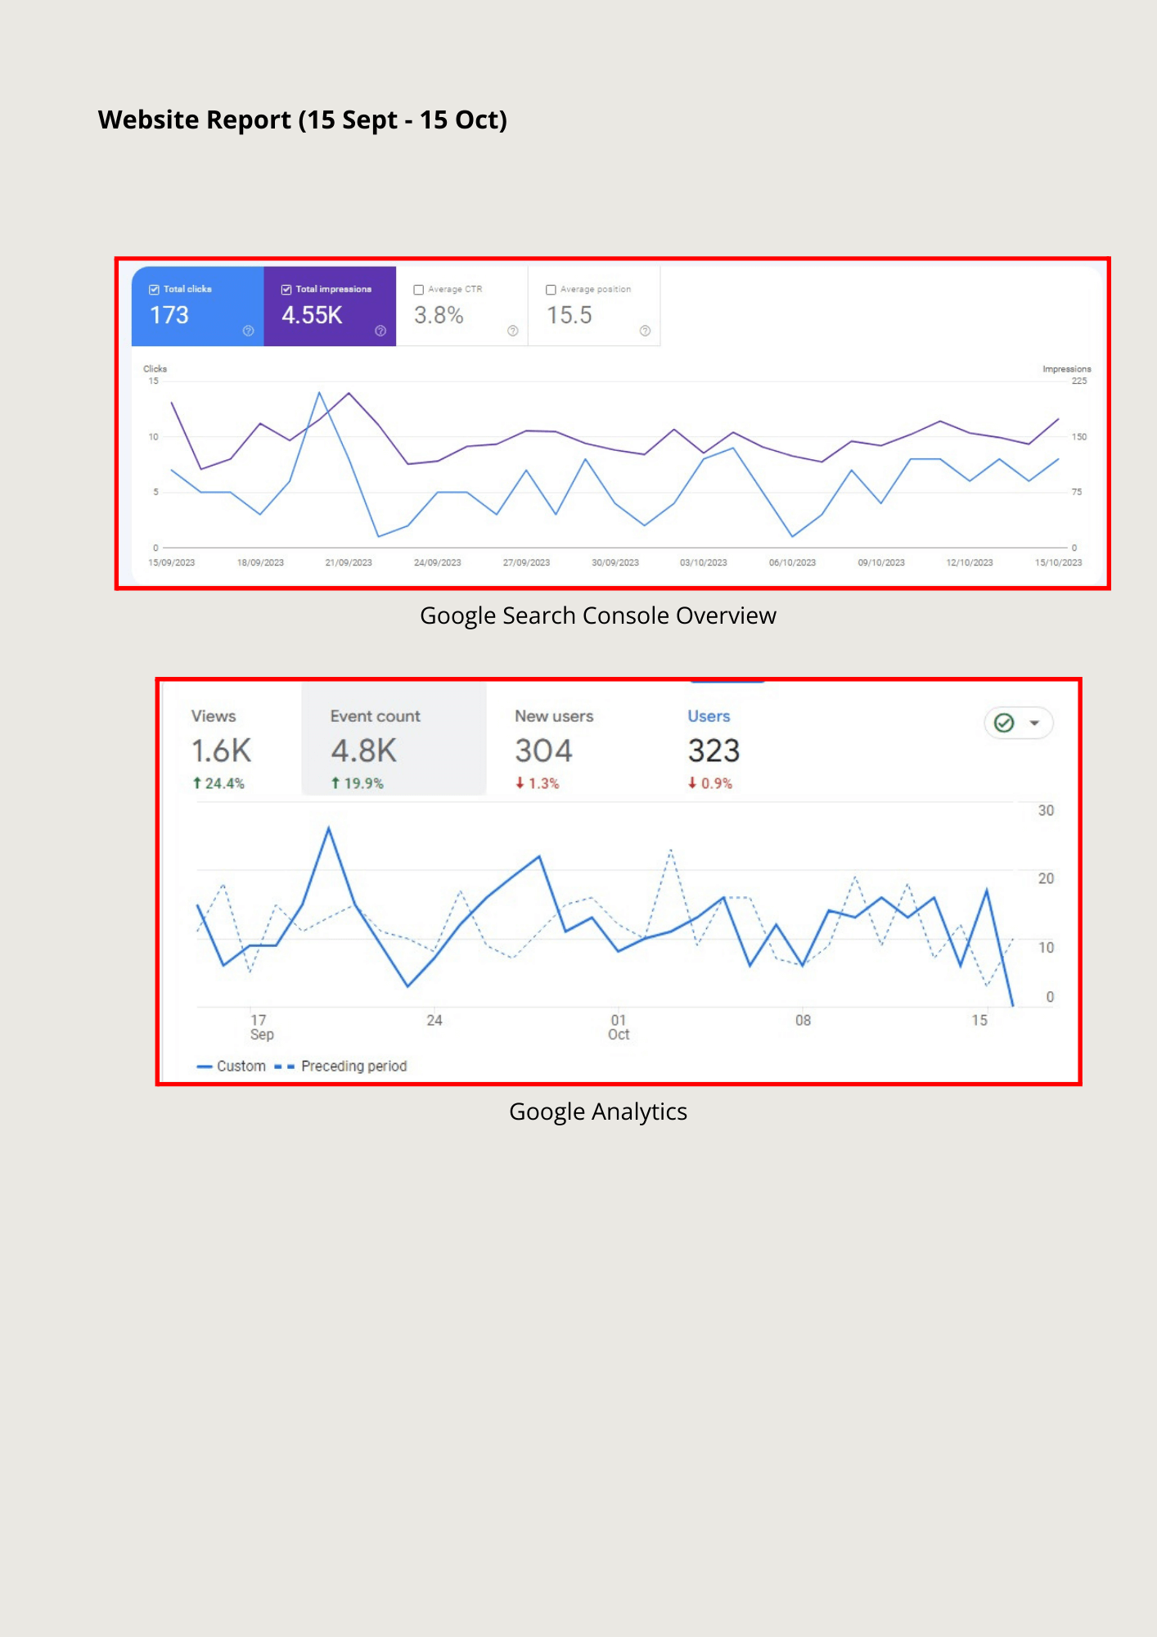The image size is (1157, 1637).
Task: Open help icon on Total clicks card
Action: (x=248, y=331)
